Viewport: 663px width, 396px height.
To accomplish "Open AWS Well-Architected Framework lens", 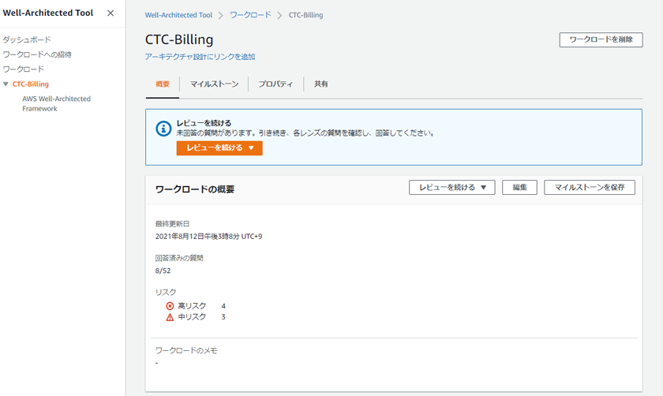I will [56, 103].
